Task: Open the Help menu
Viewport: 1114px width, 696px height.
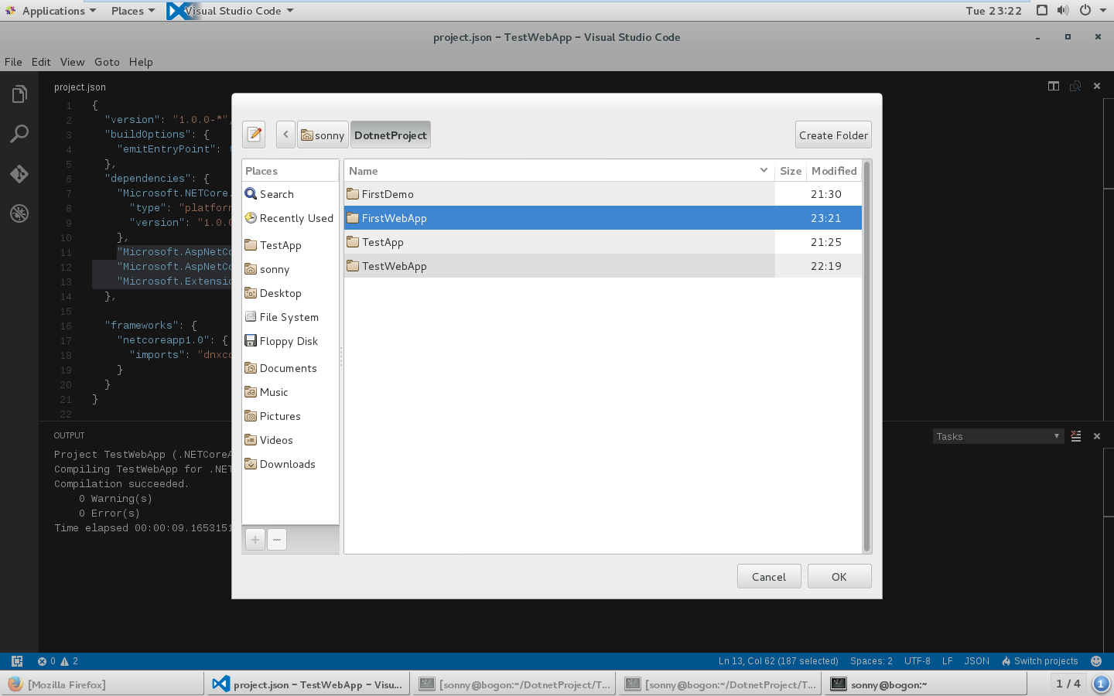Action: 141,62
